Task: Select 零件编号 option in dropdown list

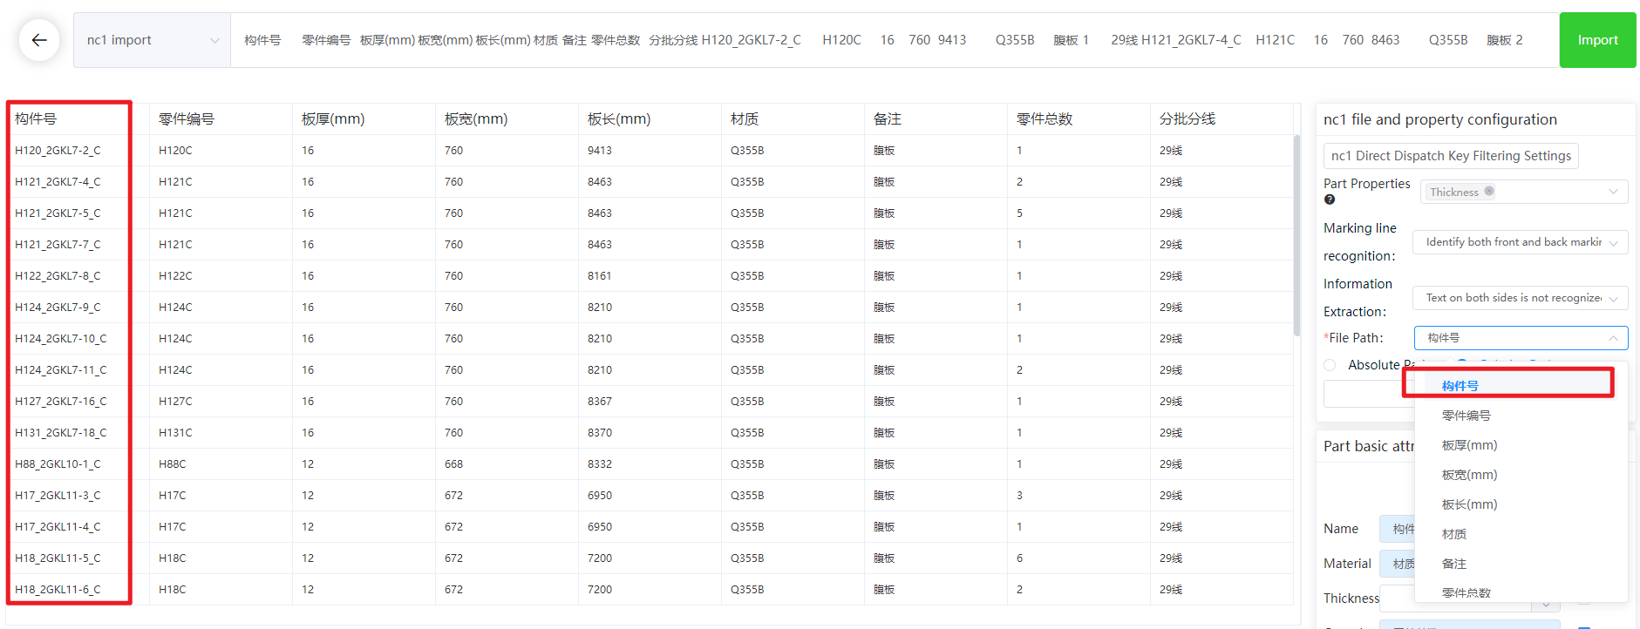Action: pyautogui.click(x=1521, y=416)
